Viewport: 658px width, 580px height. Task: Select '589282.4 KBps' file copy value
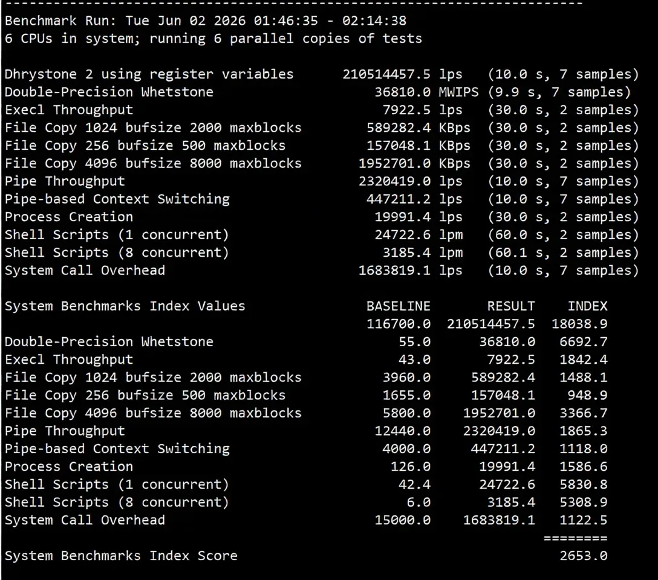[x=419, y=128]
